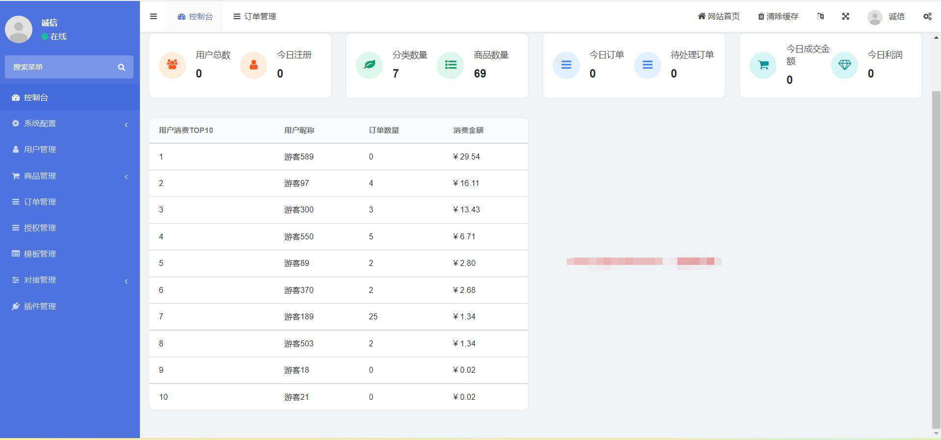Click the amount ¥ 29.54
Screen dimensions: 941x440
[466, 157]
